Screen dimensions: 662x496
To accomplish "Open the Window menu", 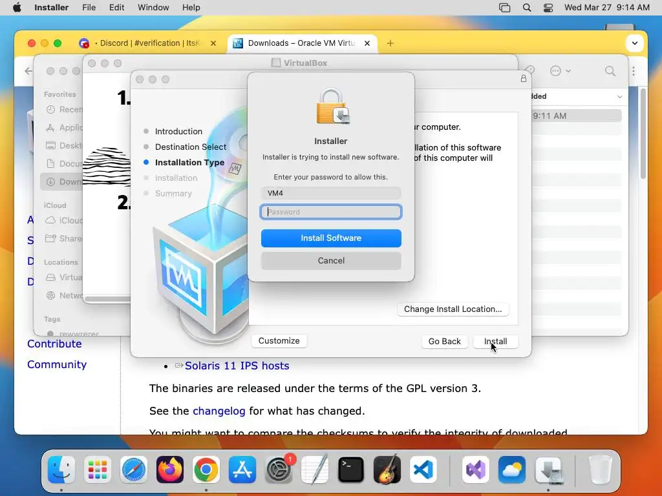I will [153, 8].
